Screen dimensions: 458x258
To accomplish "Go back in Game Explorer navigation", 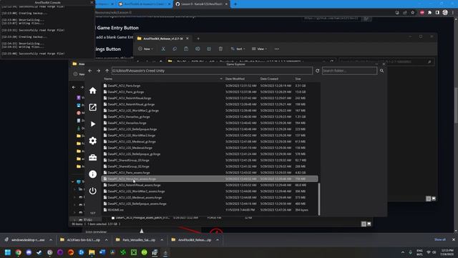I will point(90,71).
